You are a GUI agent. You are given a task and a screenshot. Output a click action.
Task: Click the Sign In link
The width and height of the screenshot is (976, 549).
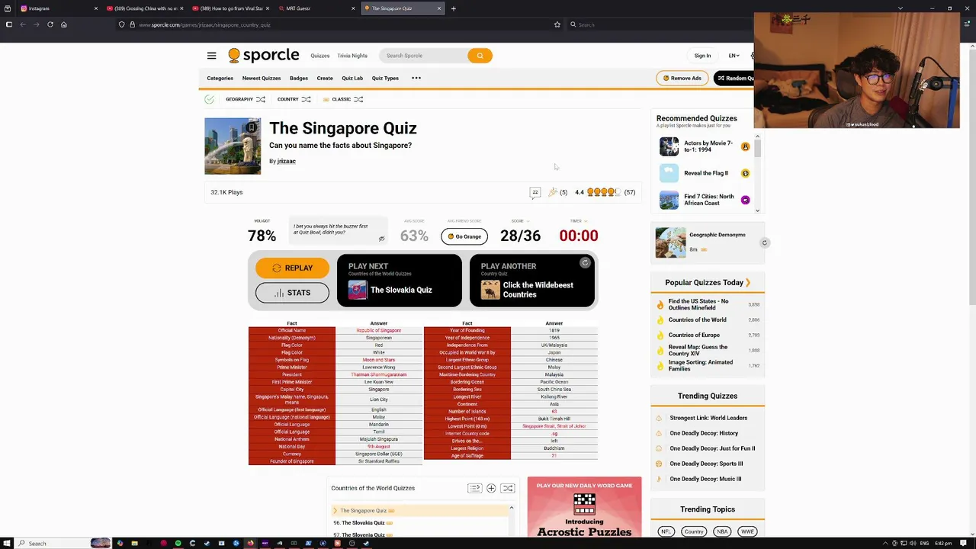[702, 56]
